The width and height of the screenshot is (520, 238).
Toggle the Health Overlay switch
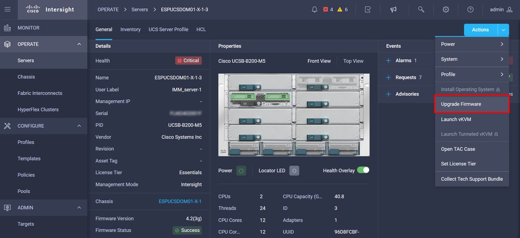pos(363,170)
